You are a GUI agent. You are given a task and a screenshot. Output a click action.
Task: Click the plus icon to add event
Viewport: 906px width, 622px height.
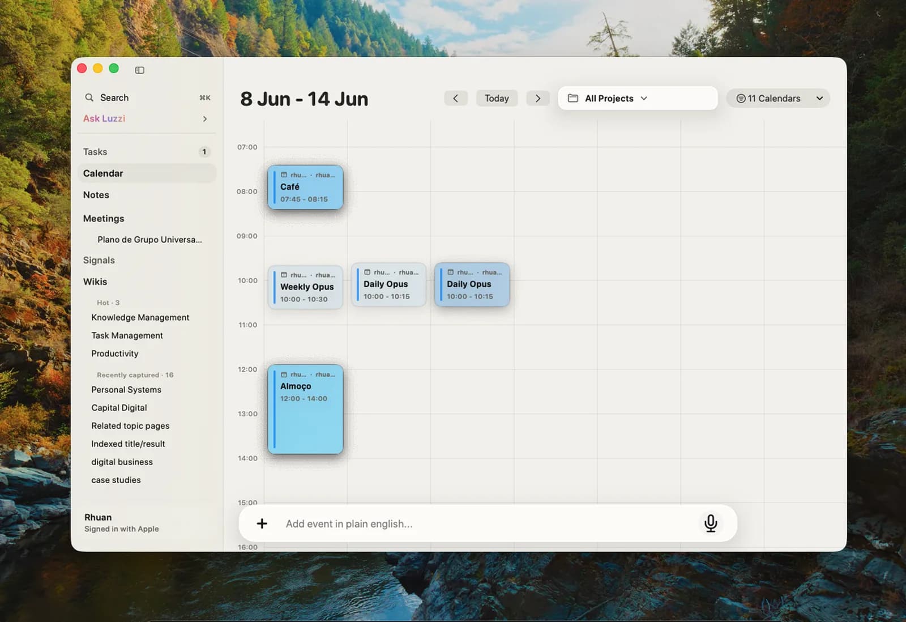[262, 523]
